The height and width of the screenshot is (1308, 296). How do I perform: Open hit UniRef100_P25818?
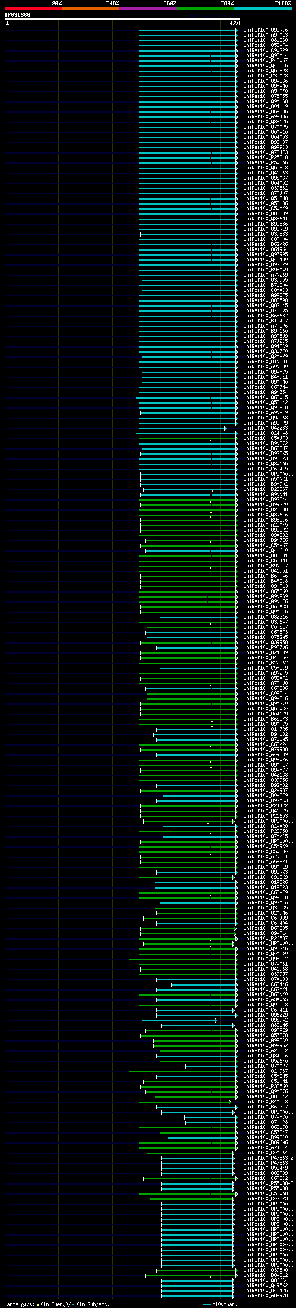coord(265,158)
